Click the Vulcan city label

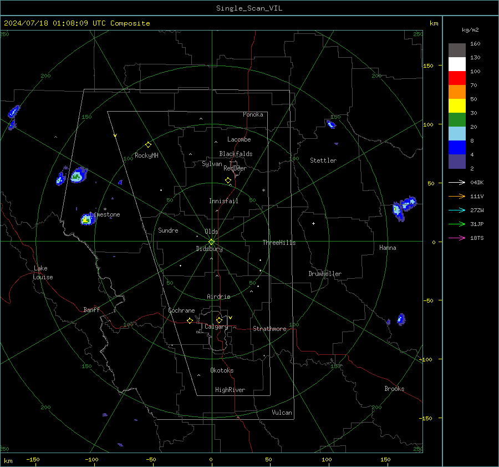click(282, 413)
